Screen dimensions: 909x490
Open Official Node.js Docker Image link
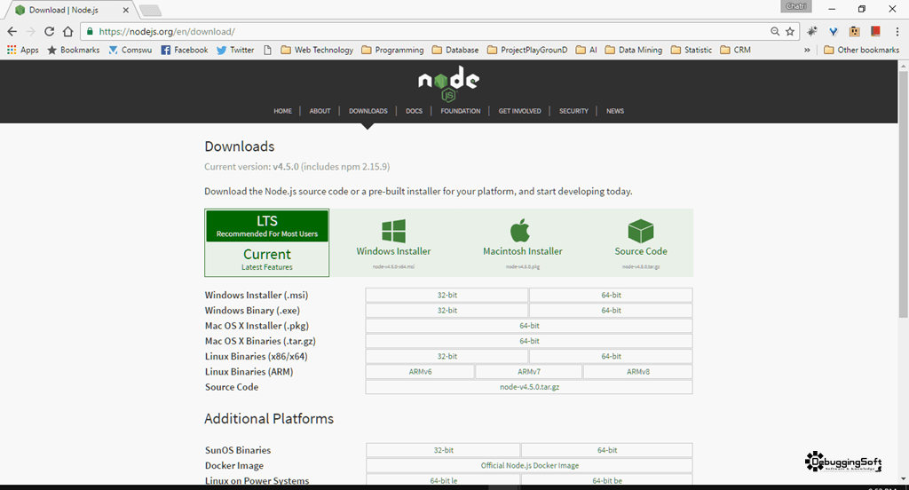529,466
